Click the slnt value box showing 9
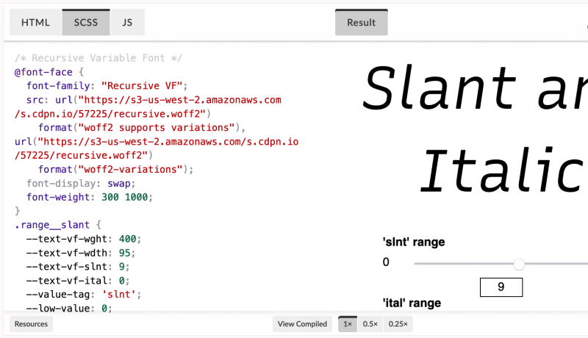The width and height of the screenshot is (588, 338). (x=501, y=287)
